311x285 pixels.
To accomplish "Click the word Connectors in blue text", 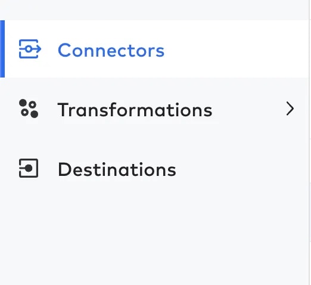I will point(111,50).
